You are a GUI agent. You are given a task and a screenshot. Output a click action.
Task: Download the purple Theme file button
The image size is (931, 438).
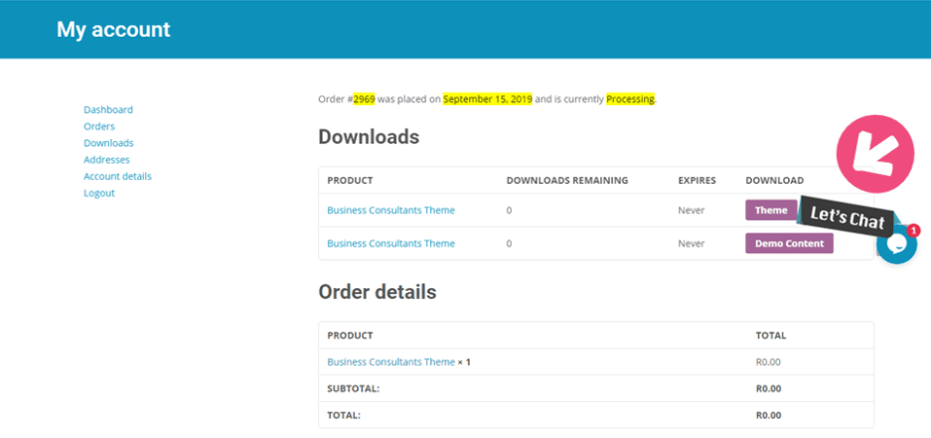[771, 210]
